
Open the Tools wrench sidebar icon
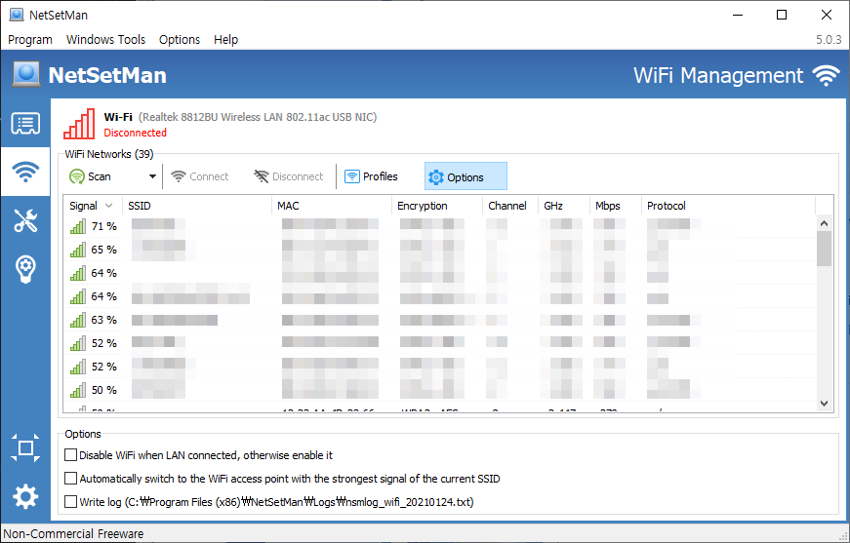pos(25,220)
